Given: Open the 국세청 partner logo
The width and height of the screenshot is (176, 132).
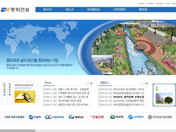Looking at the screenshot, I should pos(116,117).
